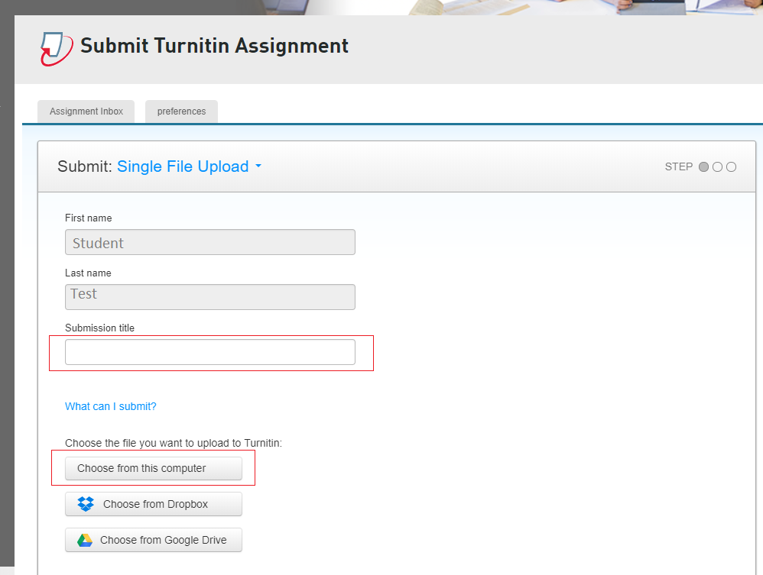Click the Turnitin logo icon in the header
Image resolution: width=763 pixels, height=575 pixels.
click(57, 47)
